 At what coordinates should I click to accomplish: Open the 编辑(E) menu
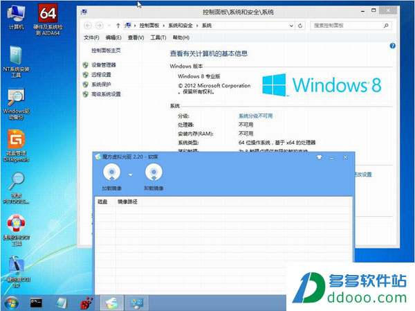[x=113, y=37]
